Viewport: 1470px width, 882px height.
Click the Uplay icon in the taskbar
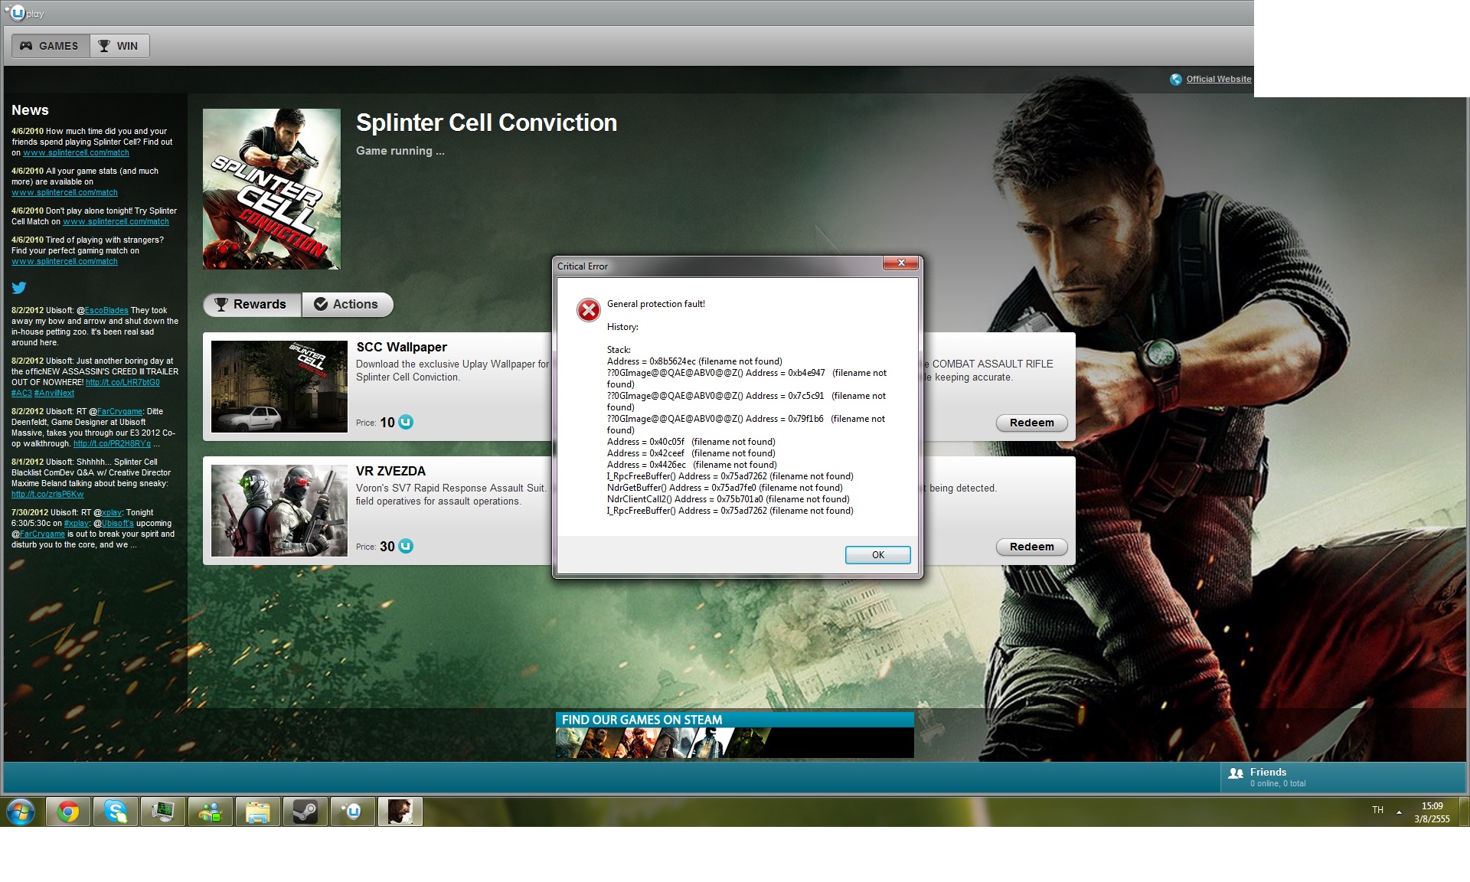pyautogui.click(x=353, y=812)
